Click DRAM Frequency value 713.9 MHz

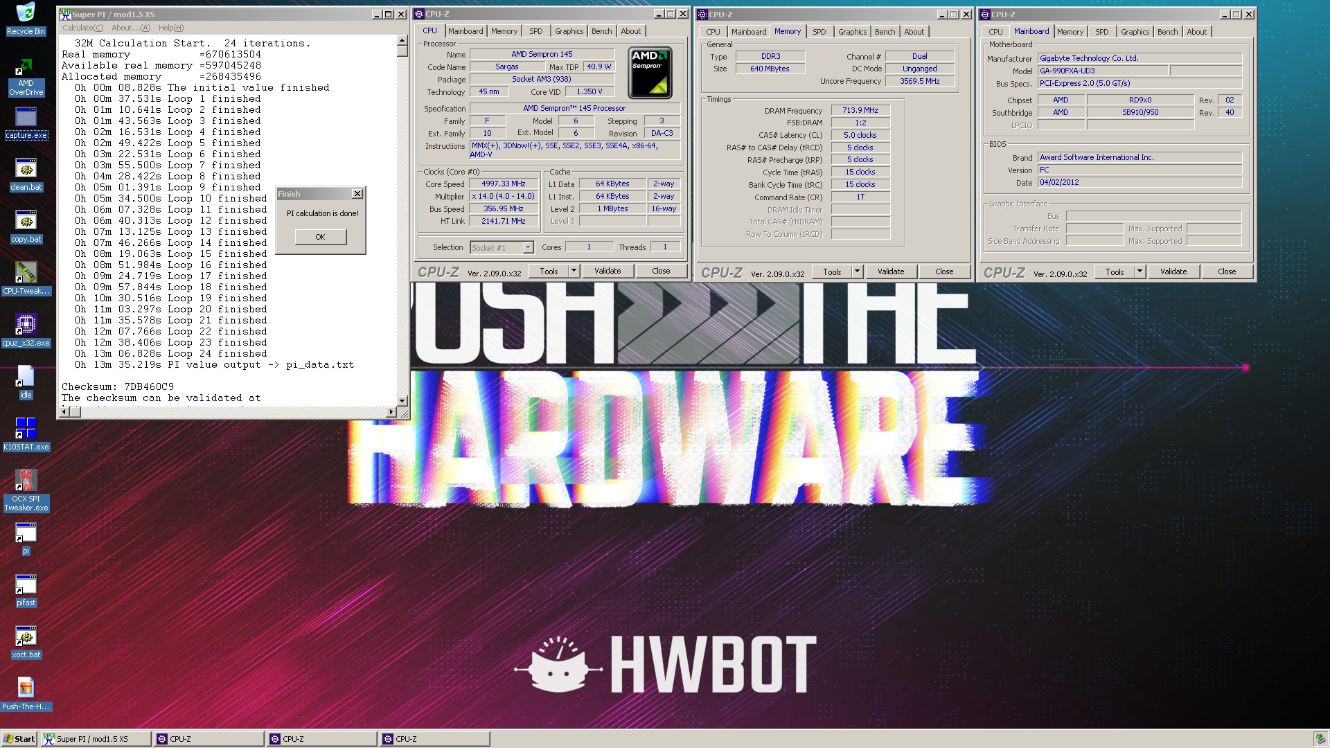coord(860,110)
